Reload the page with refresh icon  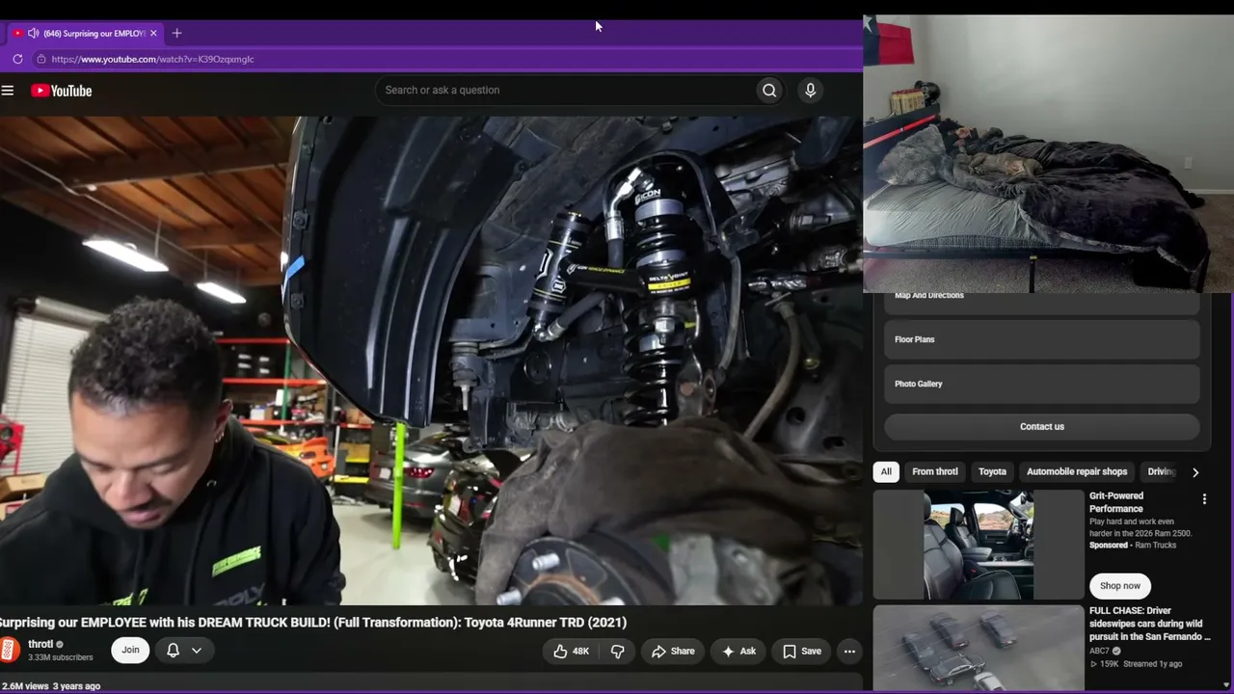(17, 59)
